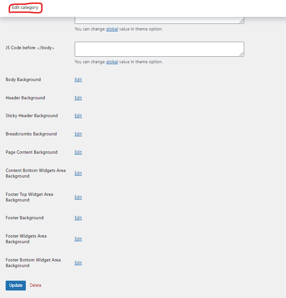286x298 pixels.
Task: Open Edit for Breadcrumbs Background
Action: click(78, 134)
